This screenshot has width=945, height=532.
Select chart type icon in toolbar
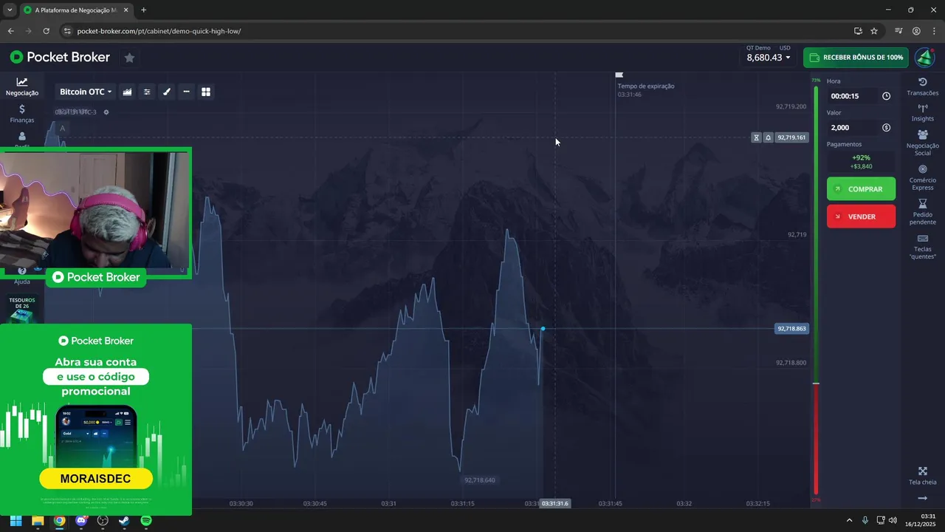(127, 92)
